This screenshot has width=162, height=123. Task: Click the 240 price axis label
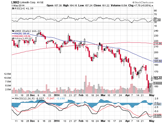click(156, 31)
